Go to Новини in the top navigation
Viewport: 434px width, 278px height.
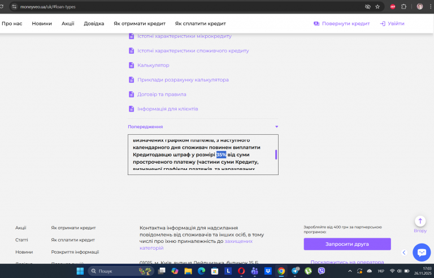point(42,24)
